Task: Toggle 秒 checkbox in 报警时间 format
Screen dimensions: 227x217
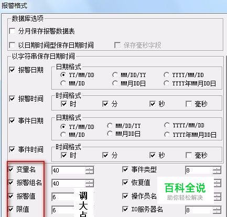Action: coord(153,104)
